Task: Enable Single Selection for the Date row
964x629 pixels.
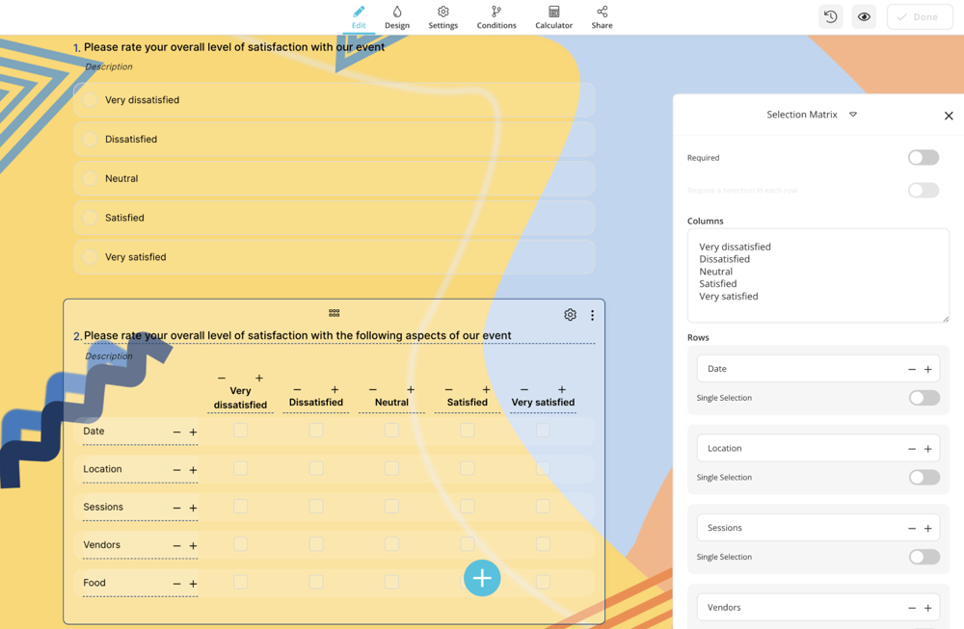Action: pos(923,398)
